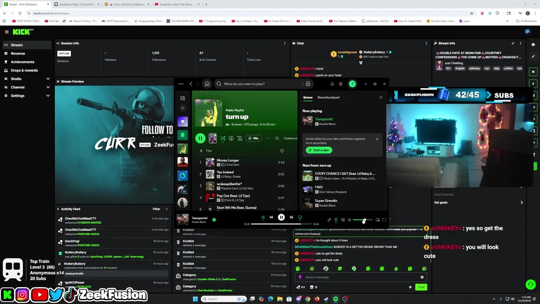Open Connect to a device icon
The image size is (540, 304).
click(343, 220)
